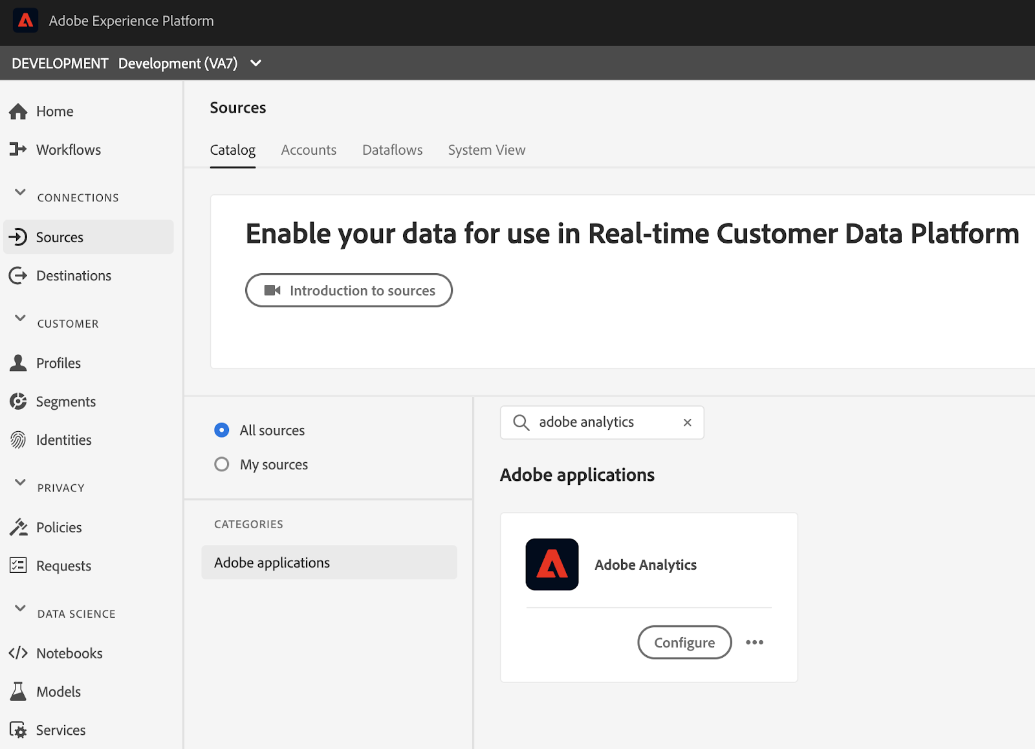The image size is (1035, 749).
Task: Click the Workflows icon in the sidebar
Action: (x=18, y=150)
